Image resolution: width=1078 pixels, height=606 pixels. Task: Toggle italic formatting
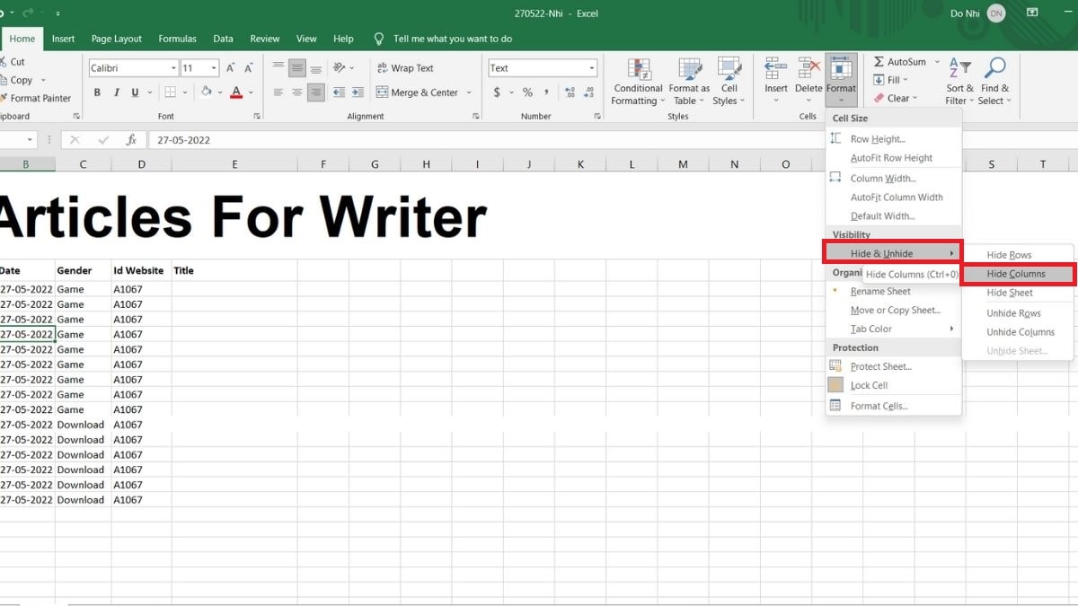click(x=117, y=92)
